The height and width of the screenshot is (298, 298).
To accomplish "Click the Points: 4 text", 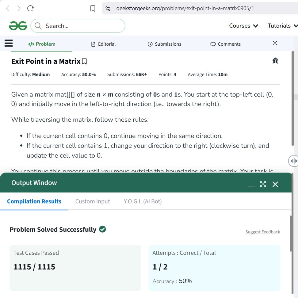I will pos(167,74).
